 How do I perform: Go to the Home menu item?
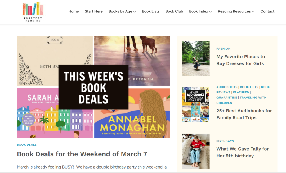[74, 11]
